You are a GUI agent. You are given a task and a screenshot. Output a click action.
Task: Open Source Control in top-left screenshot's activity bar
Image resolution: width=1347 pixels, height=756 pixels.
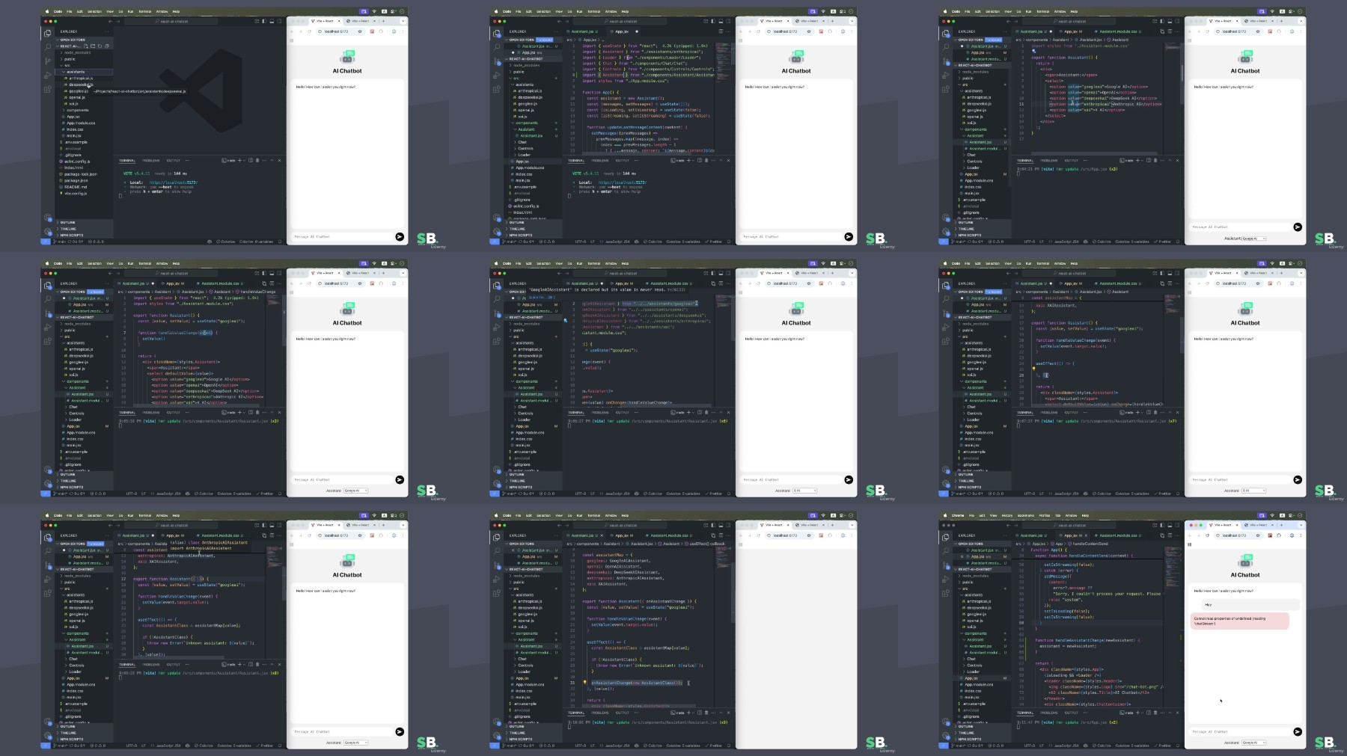click(48, 61)
